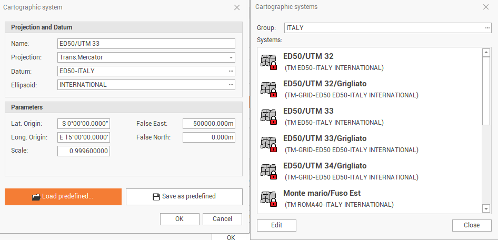Open the Ellipsoid field browse ellipsis

click(231, 85)
